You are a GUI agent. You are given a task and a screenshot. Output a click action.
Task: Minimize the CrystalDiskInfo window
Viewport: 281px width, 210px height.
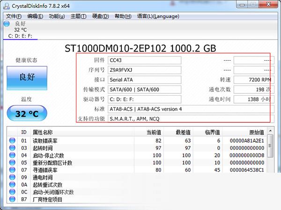pyautogui.click(x=242, y=5)
